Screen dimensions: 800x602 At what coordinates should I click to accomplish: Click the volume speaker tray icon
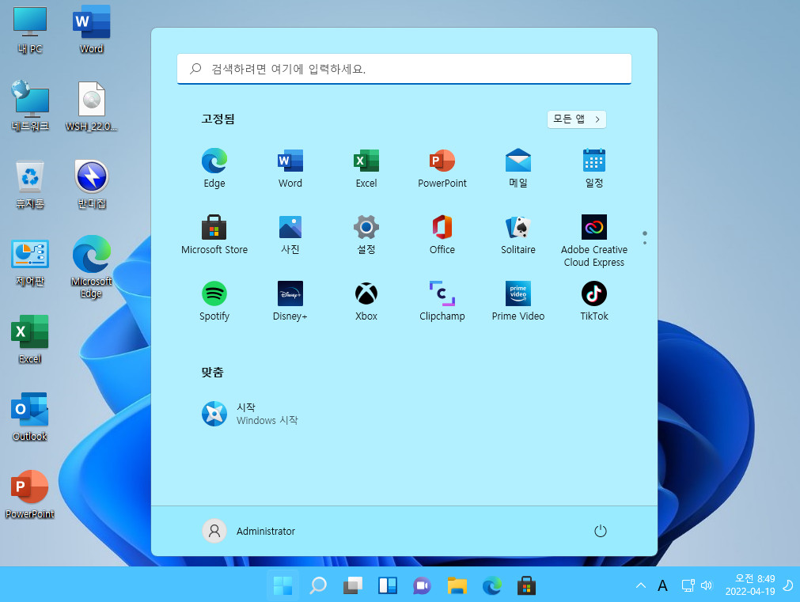pos(707,585)
